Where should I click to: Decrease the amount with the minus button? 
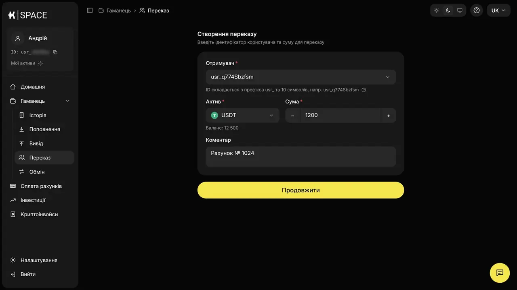[293, 115]
